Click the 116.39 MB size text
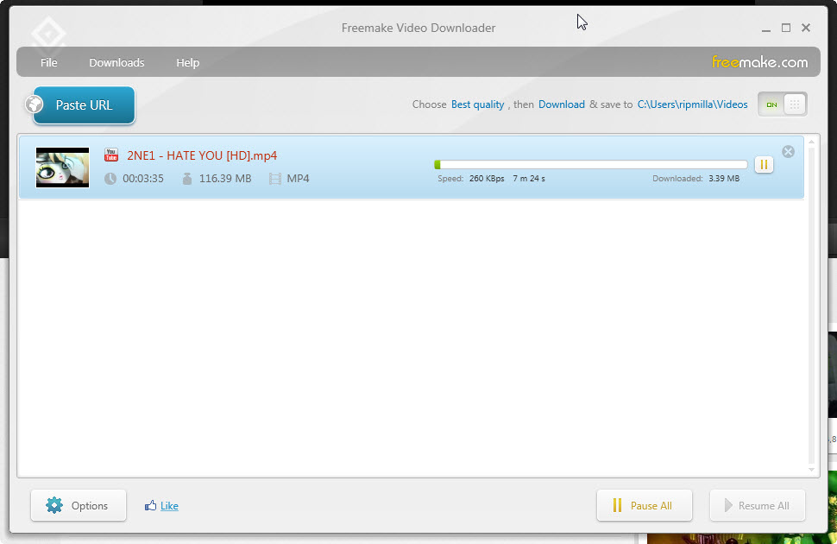 point(225,179)
